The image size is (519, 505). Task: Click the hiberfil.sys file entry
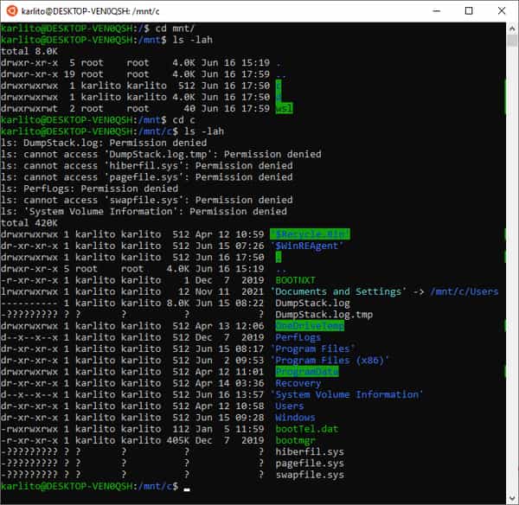click(x=310, y=451)
